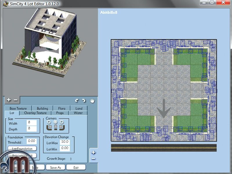Click the LotMax elevation field

coord(65,142)
